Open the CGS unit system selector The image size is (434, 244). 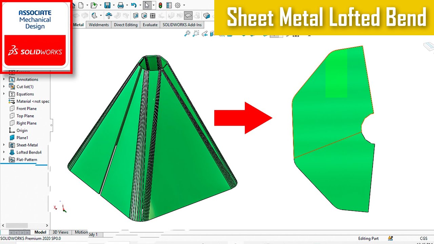coord(423,239)
